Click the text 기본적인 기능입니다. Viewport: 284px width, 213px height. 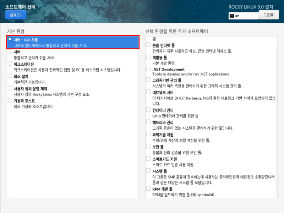click(30, 82)
